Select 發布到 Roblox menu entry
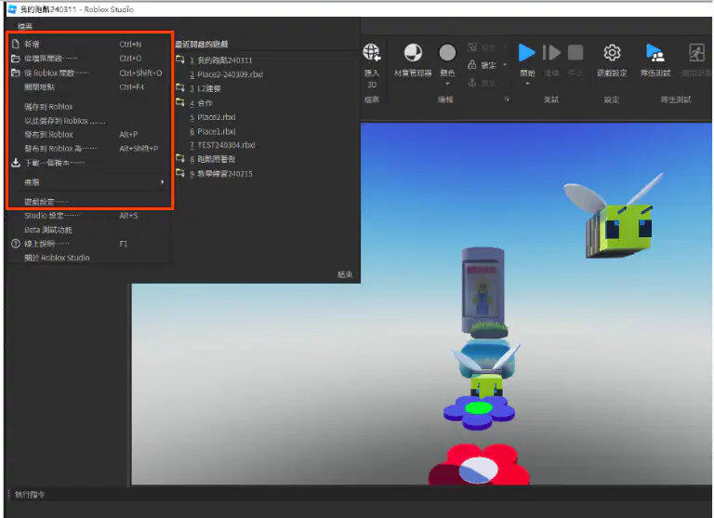The image size is (714, 518). [x=89, y=135]
